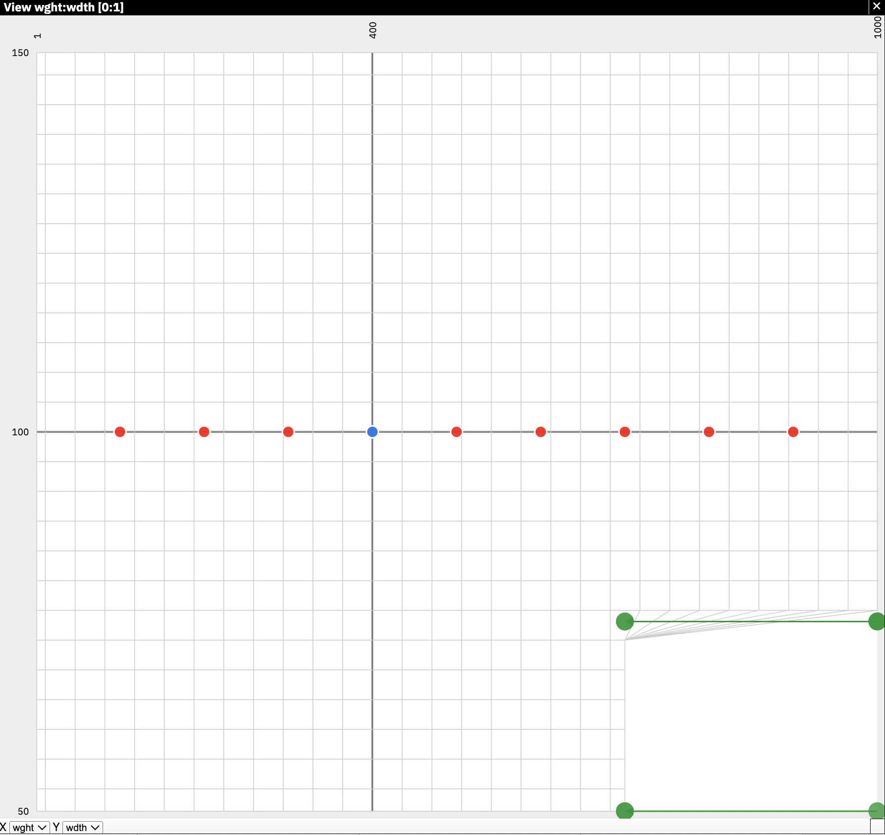Click the red instance dot at wght 300
The width and height of the screenshot is (885, 835).
click(288, 432)
